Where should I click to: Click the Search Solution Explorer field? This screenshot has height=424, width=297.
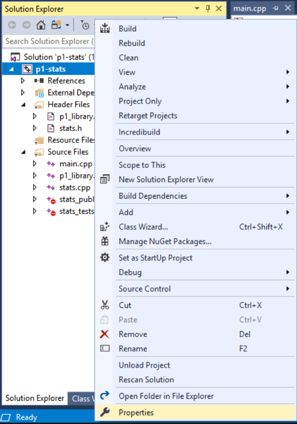49,41
